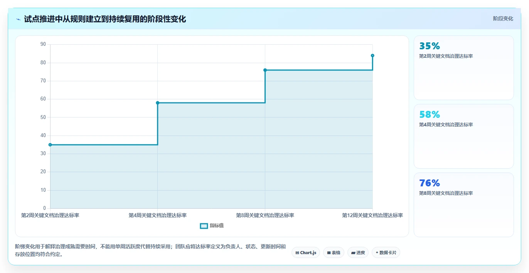This screenshot has height=273, width=529.
Task: Click the footer note starting 阶梯变化用于解释
Action: click(x=150, y=250)
